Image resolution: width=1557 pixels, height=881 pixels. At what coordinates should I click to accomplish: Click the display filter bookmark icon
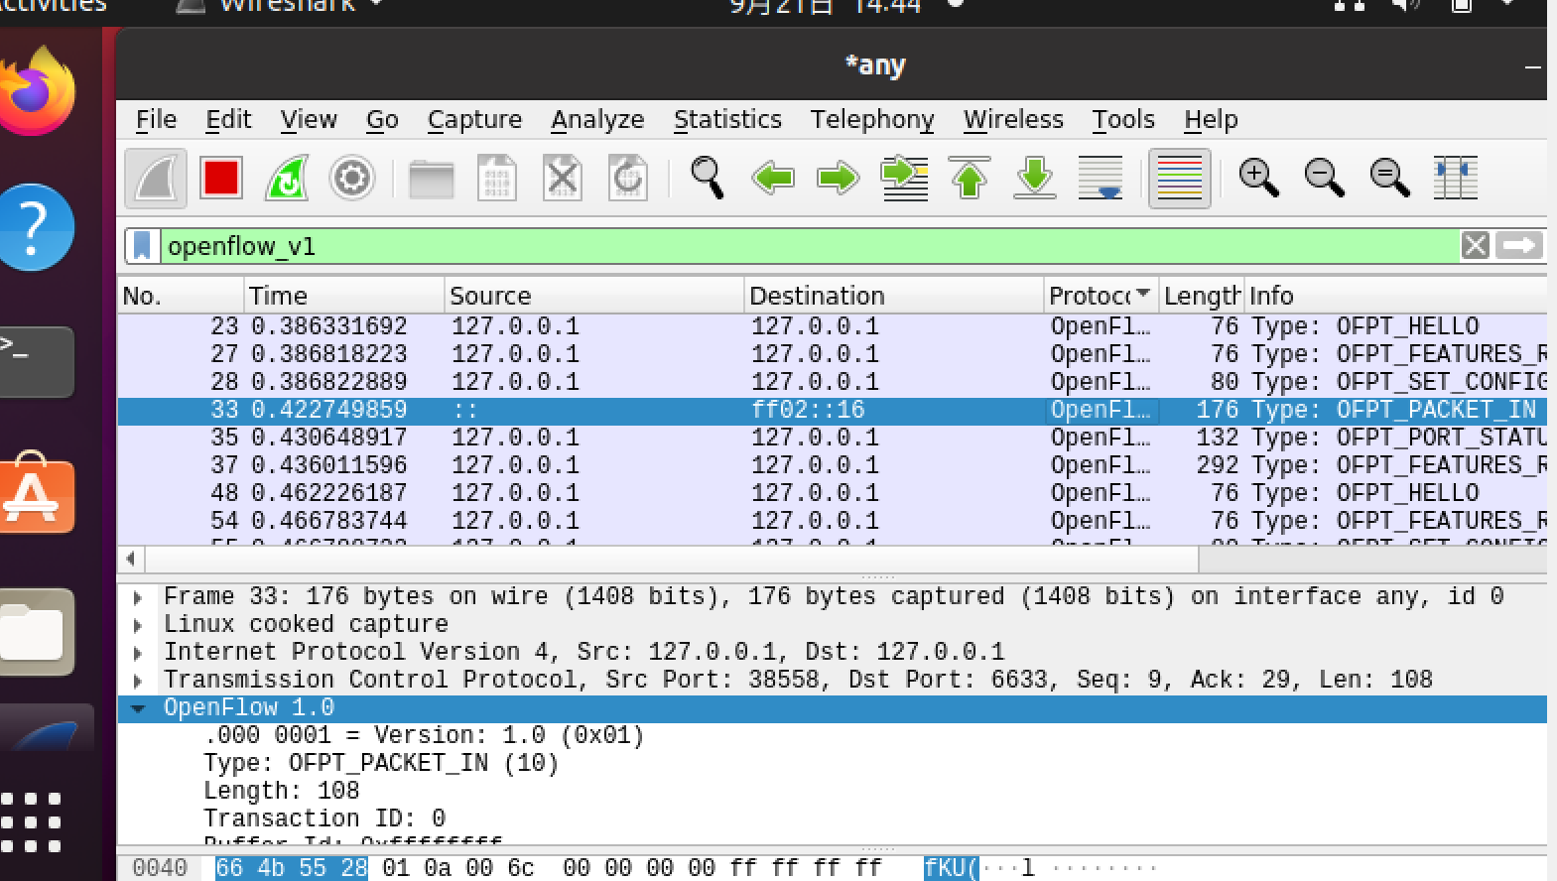coord(142,246)
